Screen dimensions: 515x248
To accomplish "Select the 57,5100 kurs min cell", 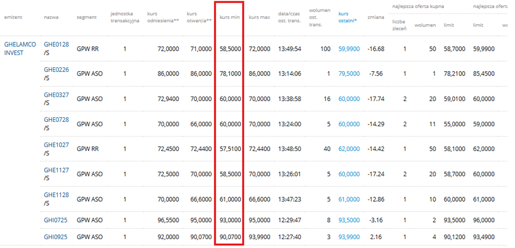I will (230, 149).
